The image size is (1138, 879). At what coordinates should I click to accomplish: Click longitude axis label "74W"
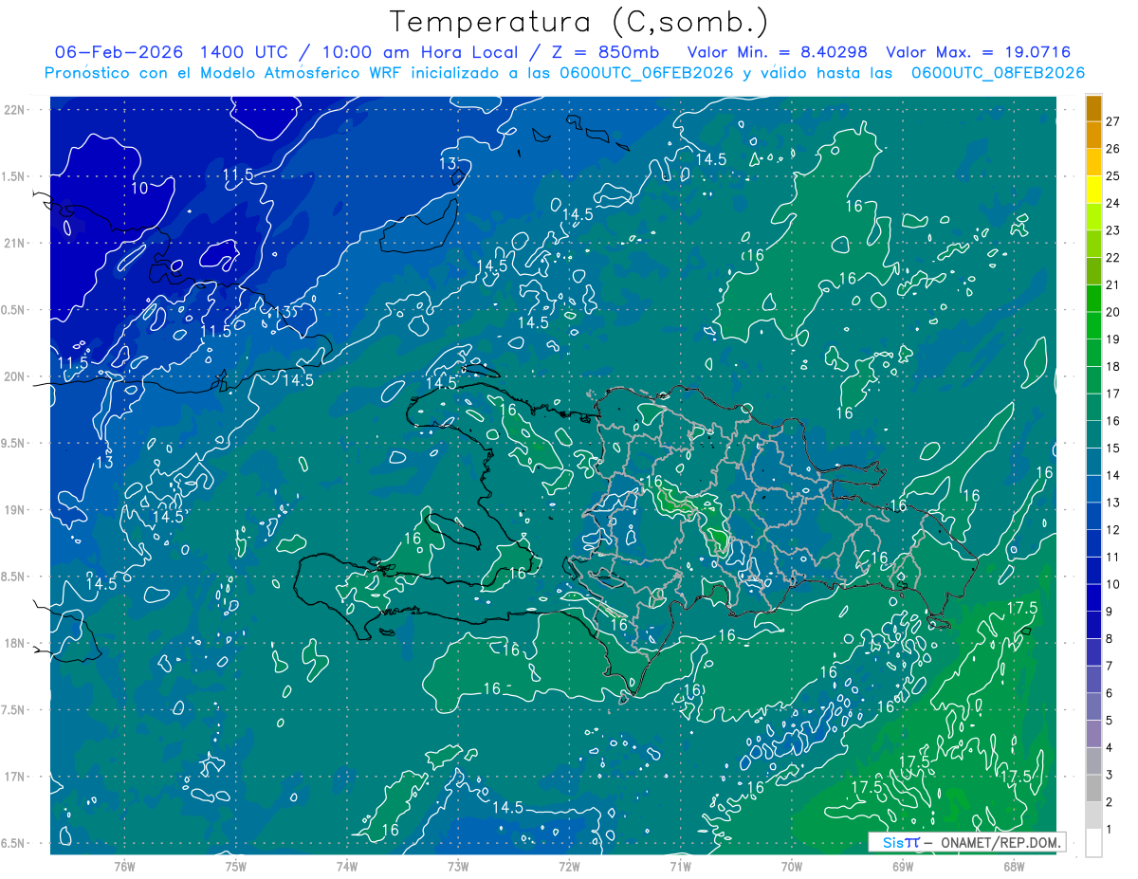click(x=347, y=867)
